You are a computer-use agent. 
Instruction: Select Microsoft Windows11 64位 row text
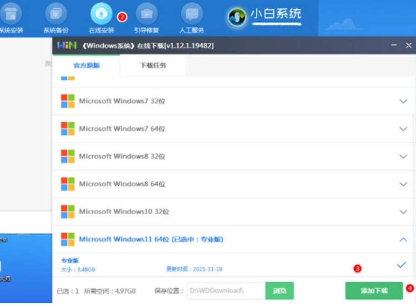151,239
